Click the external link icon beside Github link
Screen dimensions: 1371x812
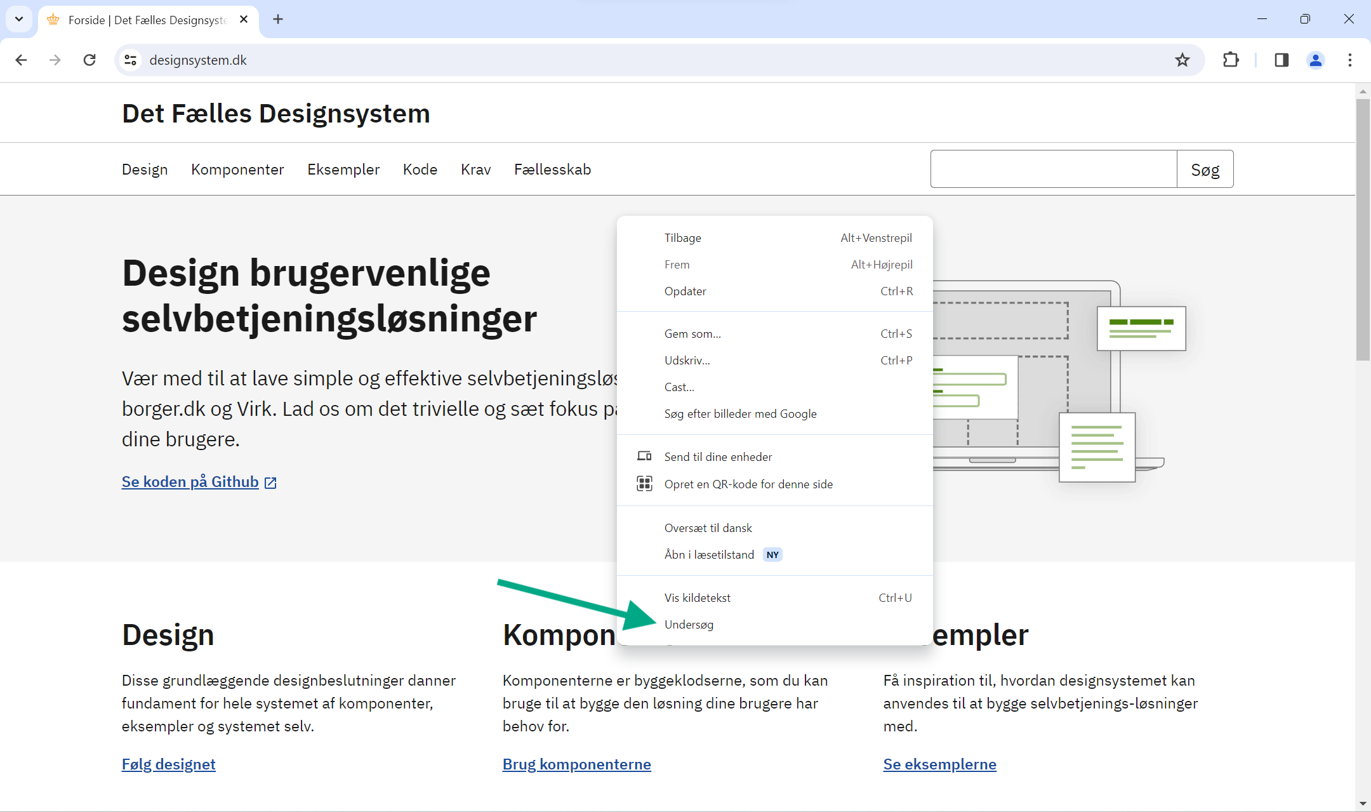[270, 483]
